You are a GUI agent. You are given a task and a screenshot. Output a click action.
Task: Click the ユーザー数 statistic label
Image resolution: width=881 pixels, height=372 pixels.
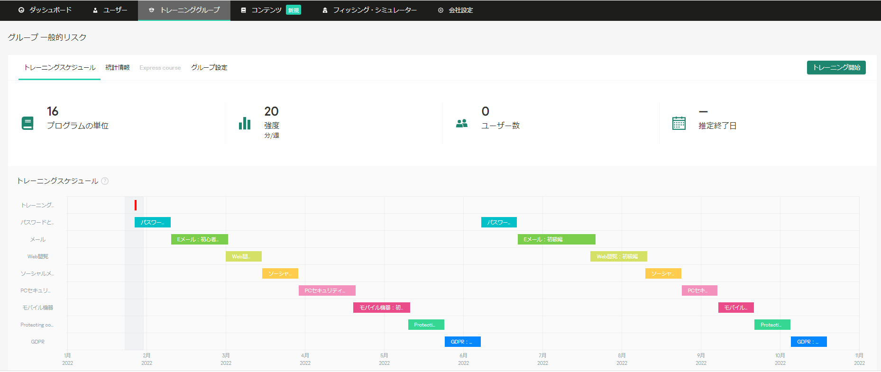[501, 126]
